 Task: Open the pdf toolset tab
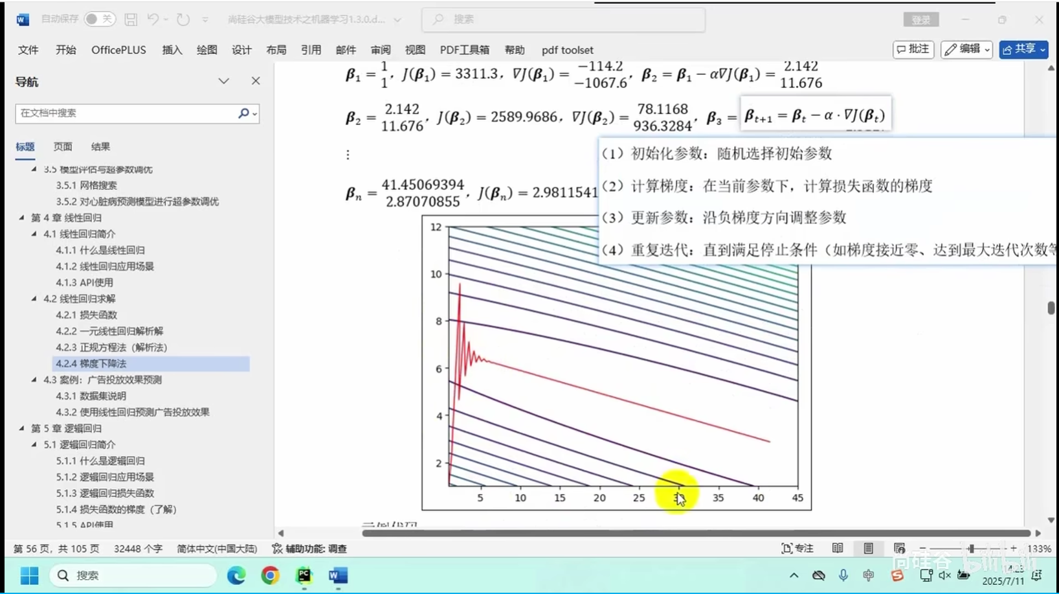point(568,50)
